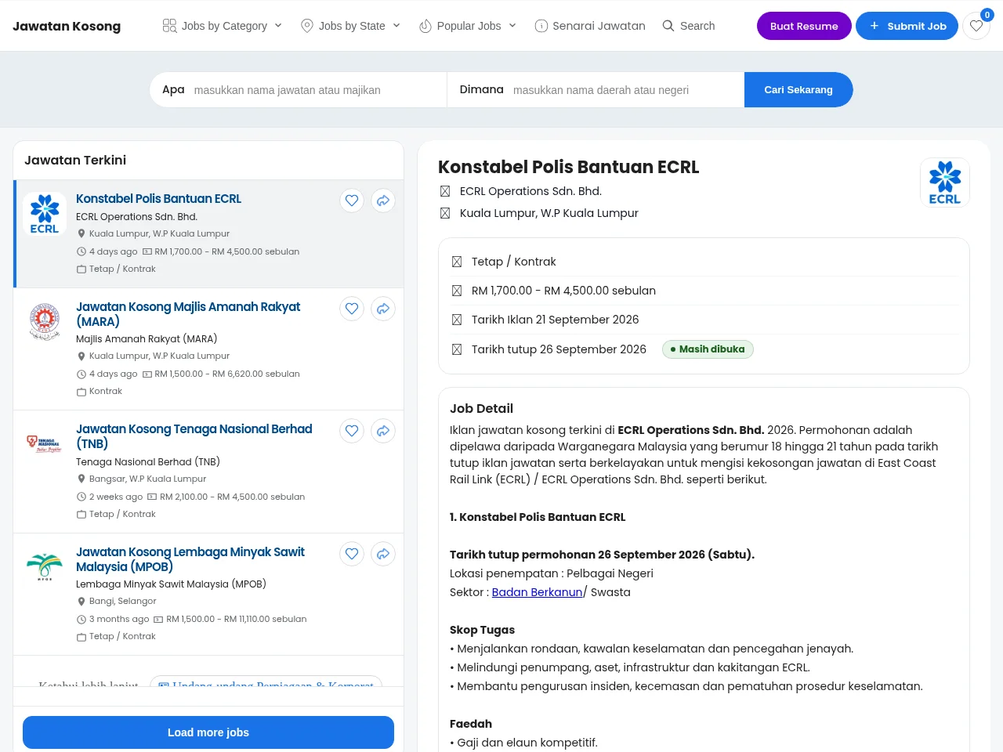Click the Bangsar, W.P Kuala Lumpur location text
This screenshot has height=752, width=1003.
pos(147,479)
